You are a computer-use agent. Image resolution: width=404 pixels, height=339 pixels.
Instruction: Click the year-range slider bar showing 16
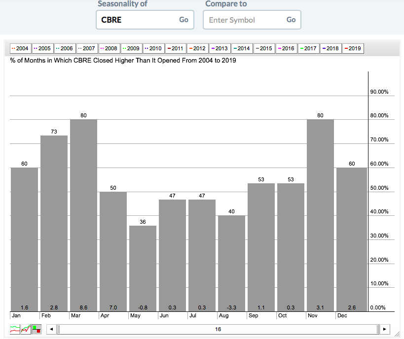[218, 329]
